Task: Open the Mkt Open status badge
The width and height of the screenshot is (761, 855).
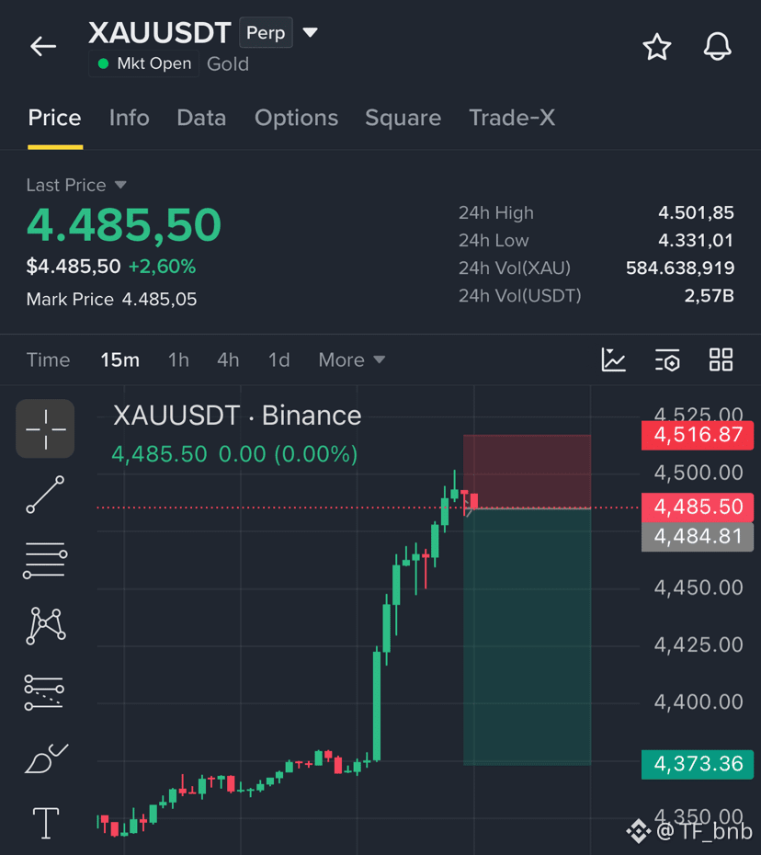Action: tap(144, 63)
